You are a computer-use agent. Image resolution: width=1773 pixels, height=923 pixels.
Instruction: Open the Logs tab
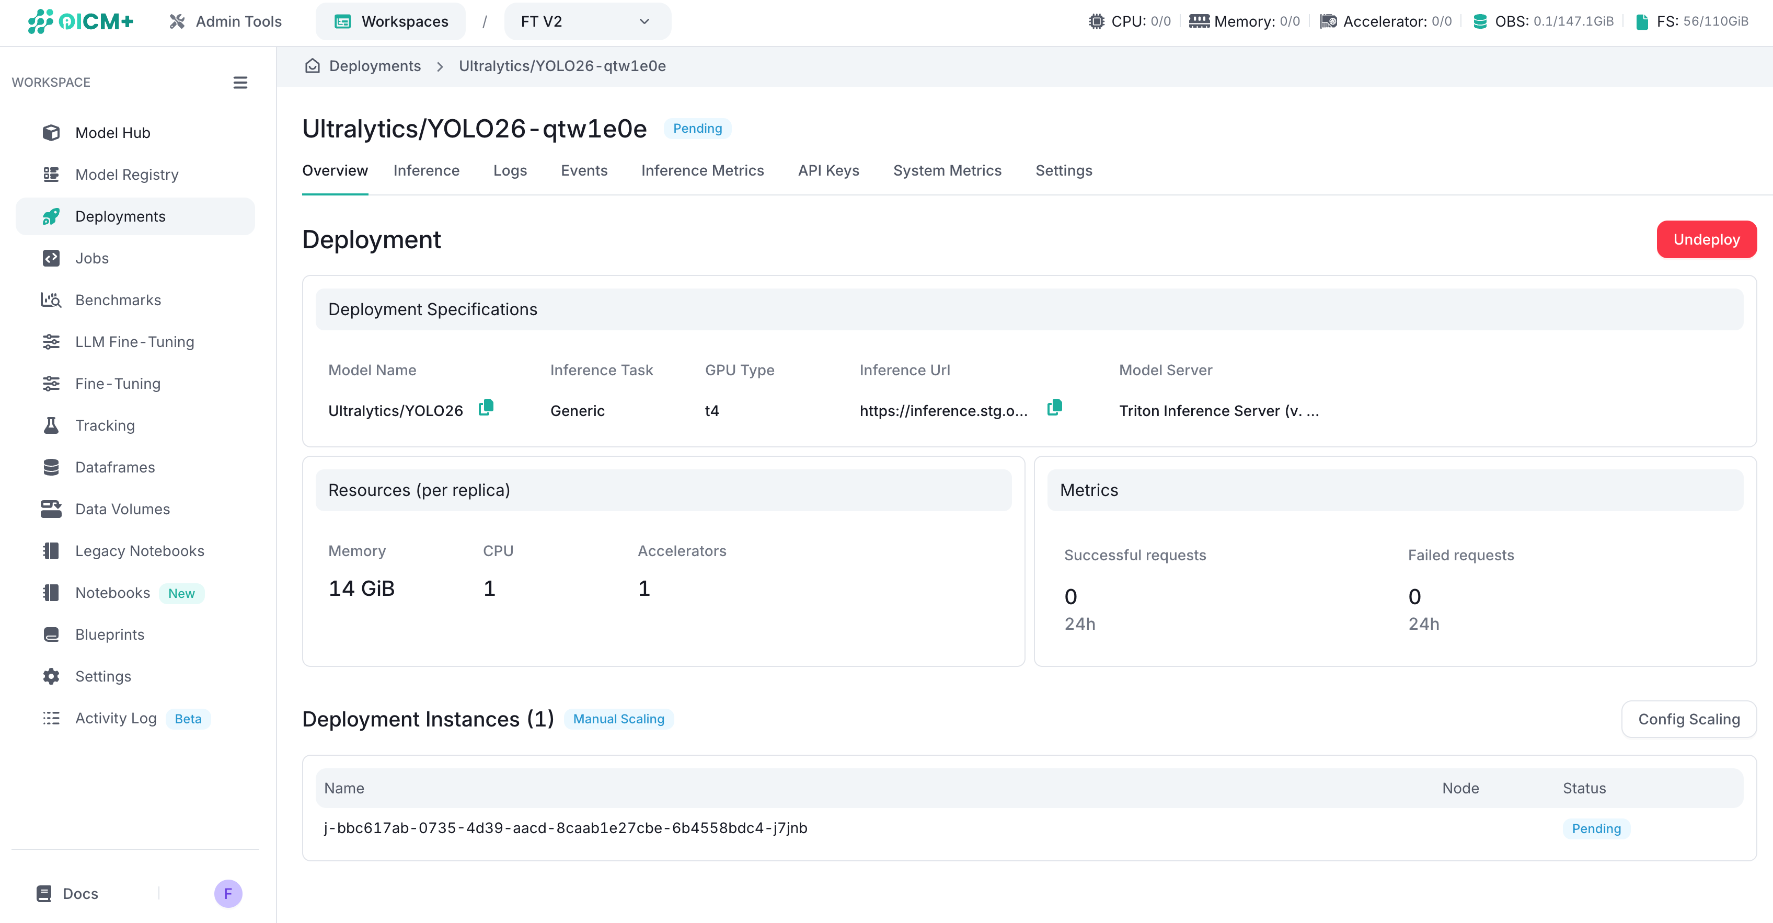point(510,171)
